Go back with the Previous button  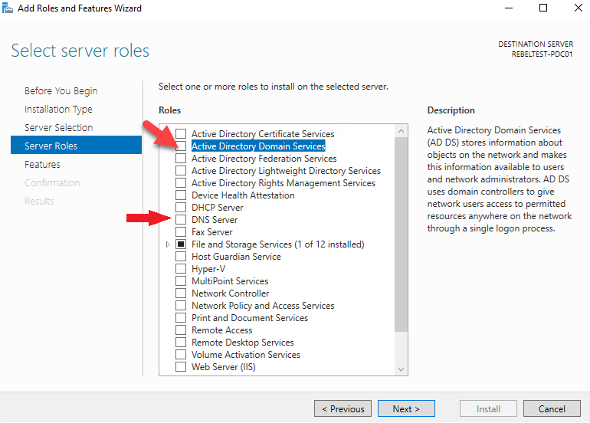[x=343, y=409]
